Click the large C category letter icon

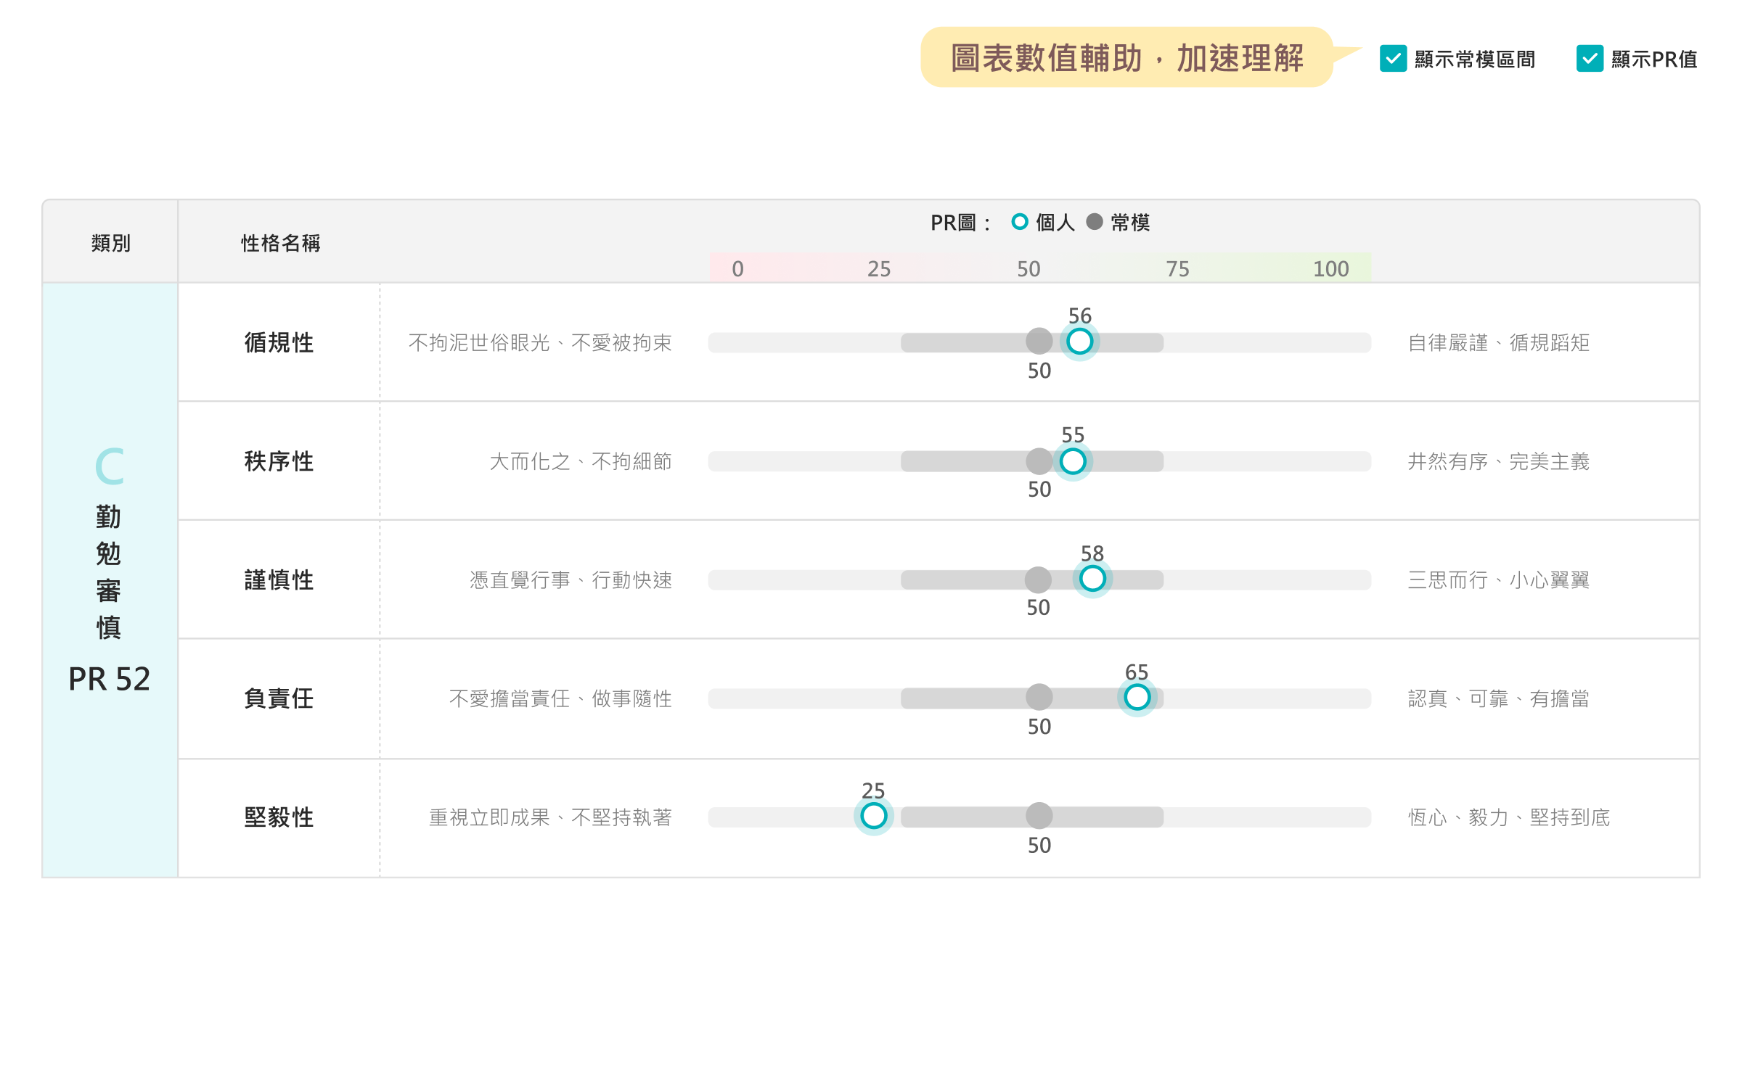pyautogui.click(x=110, y=466)
